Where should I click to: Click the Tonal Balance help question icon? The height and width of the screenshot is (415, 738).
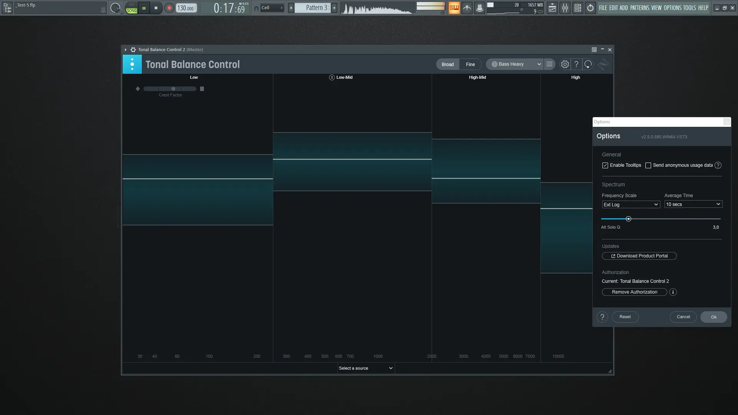tap(576, 64)
